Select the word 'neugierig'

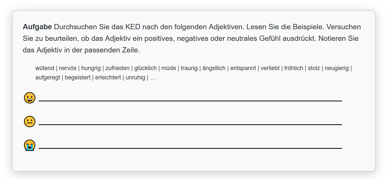point(337,68)
